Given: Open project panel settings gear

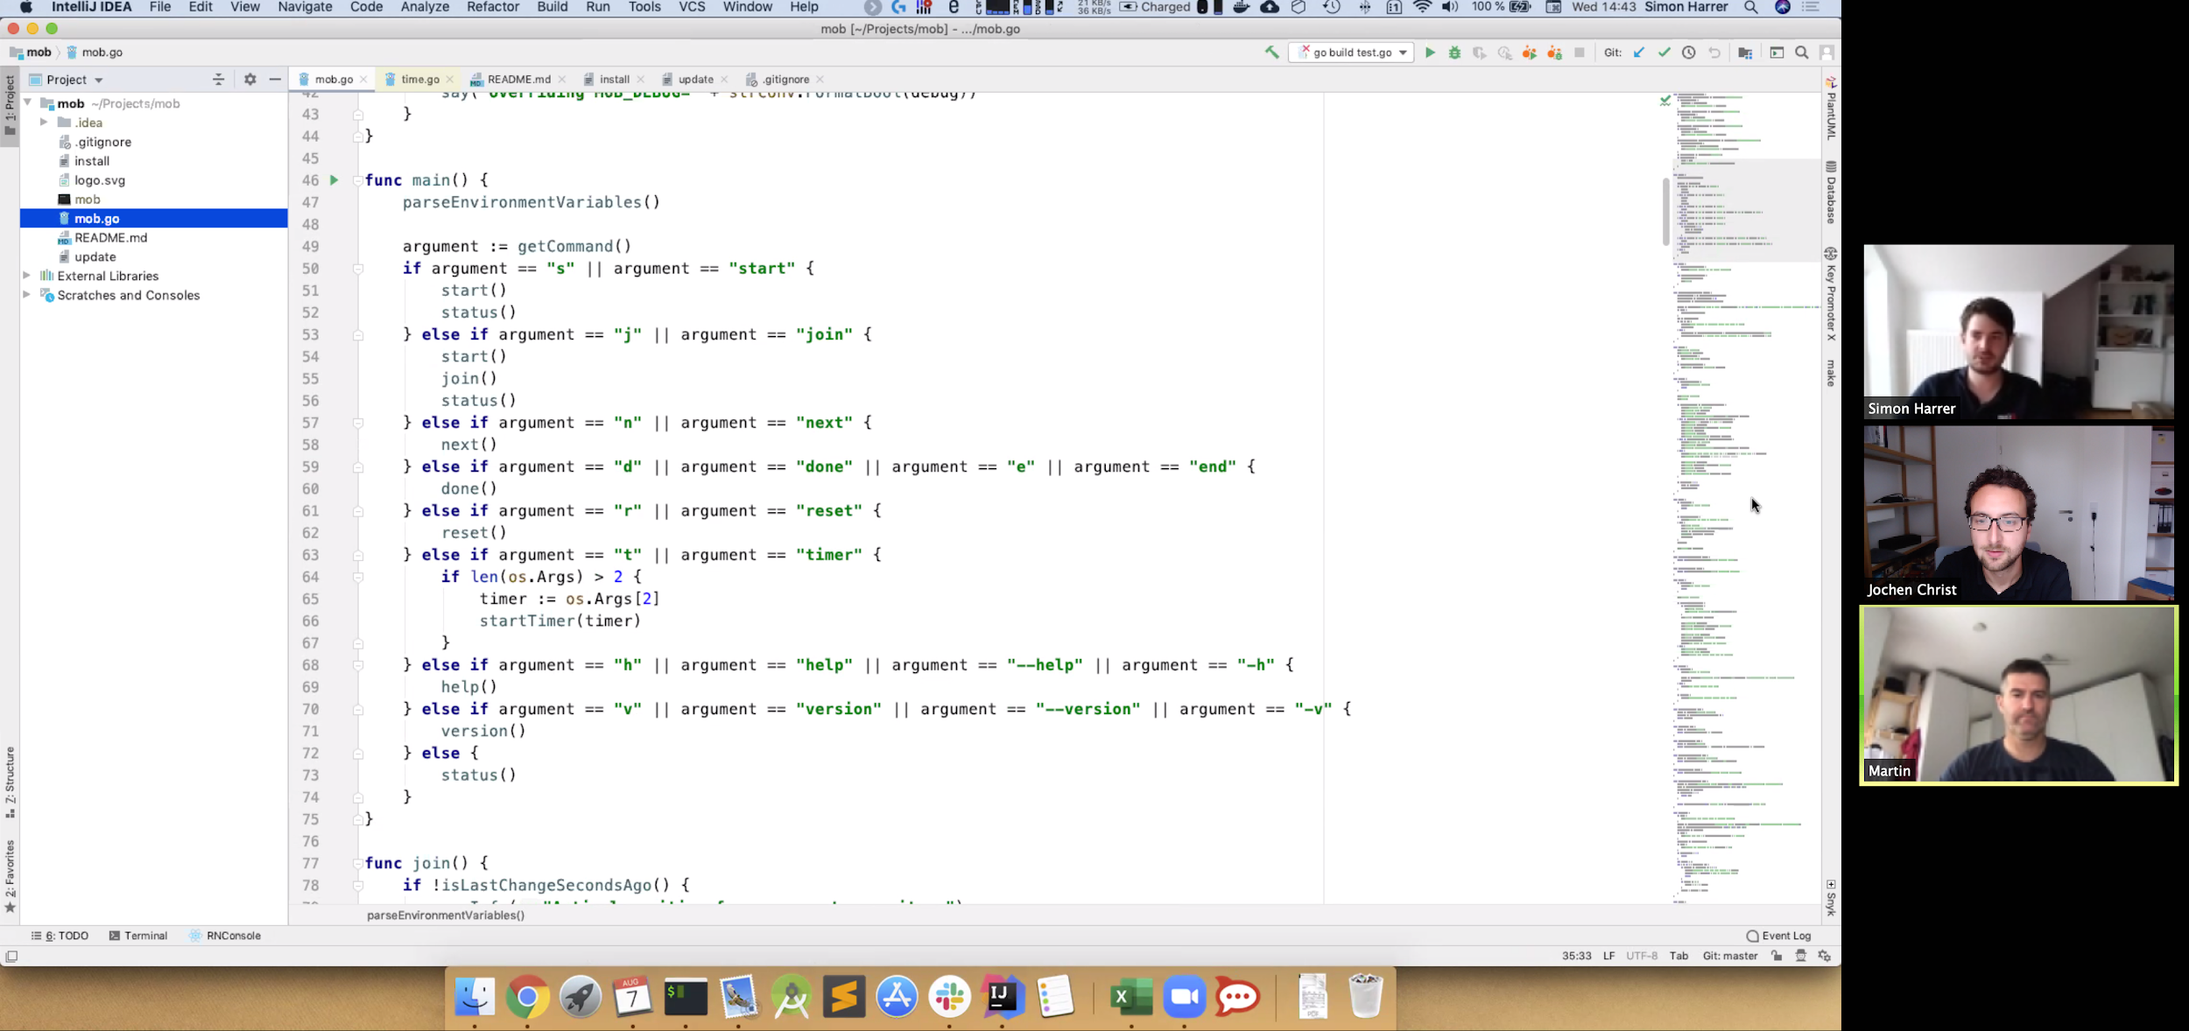Looking at the screenshot, I should click(250, 79).
